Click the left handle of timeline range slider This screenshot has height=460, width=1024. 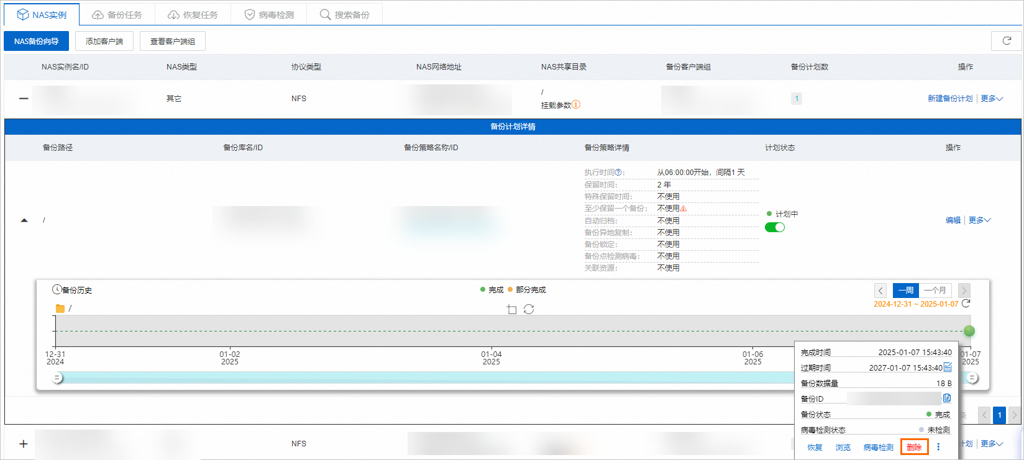(x=57, y=377)
